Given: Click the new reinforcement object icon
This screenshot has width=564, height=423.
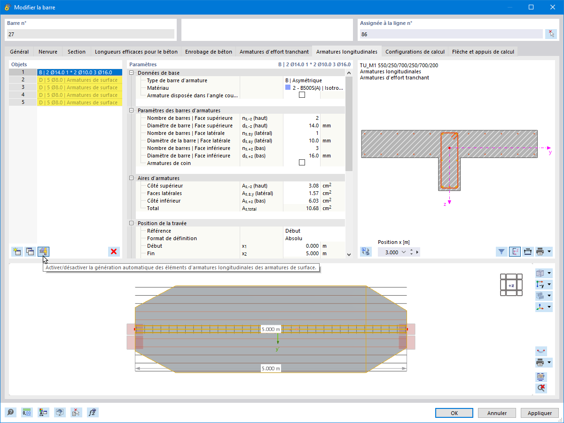Looking at the screenshot, I should tap(17, 251).
